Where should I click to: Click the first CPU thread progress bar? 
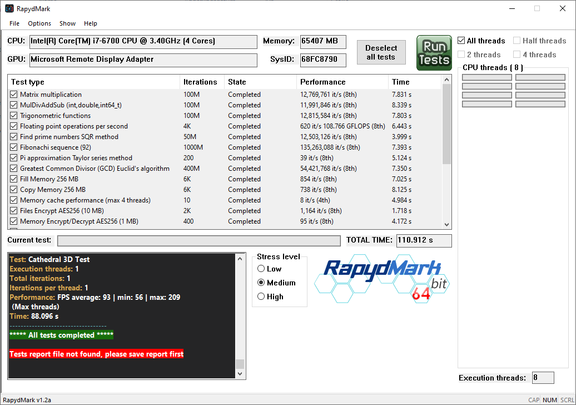(487, 78)
